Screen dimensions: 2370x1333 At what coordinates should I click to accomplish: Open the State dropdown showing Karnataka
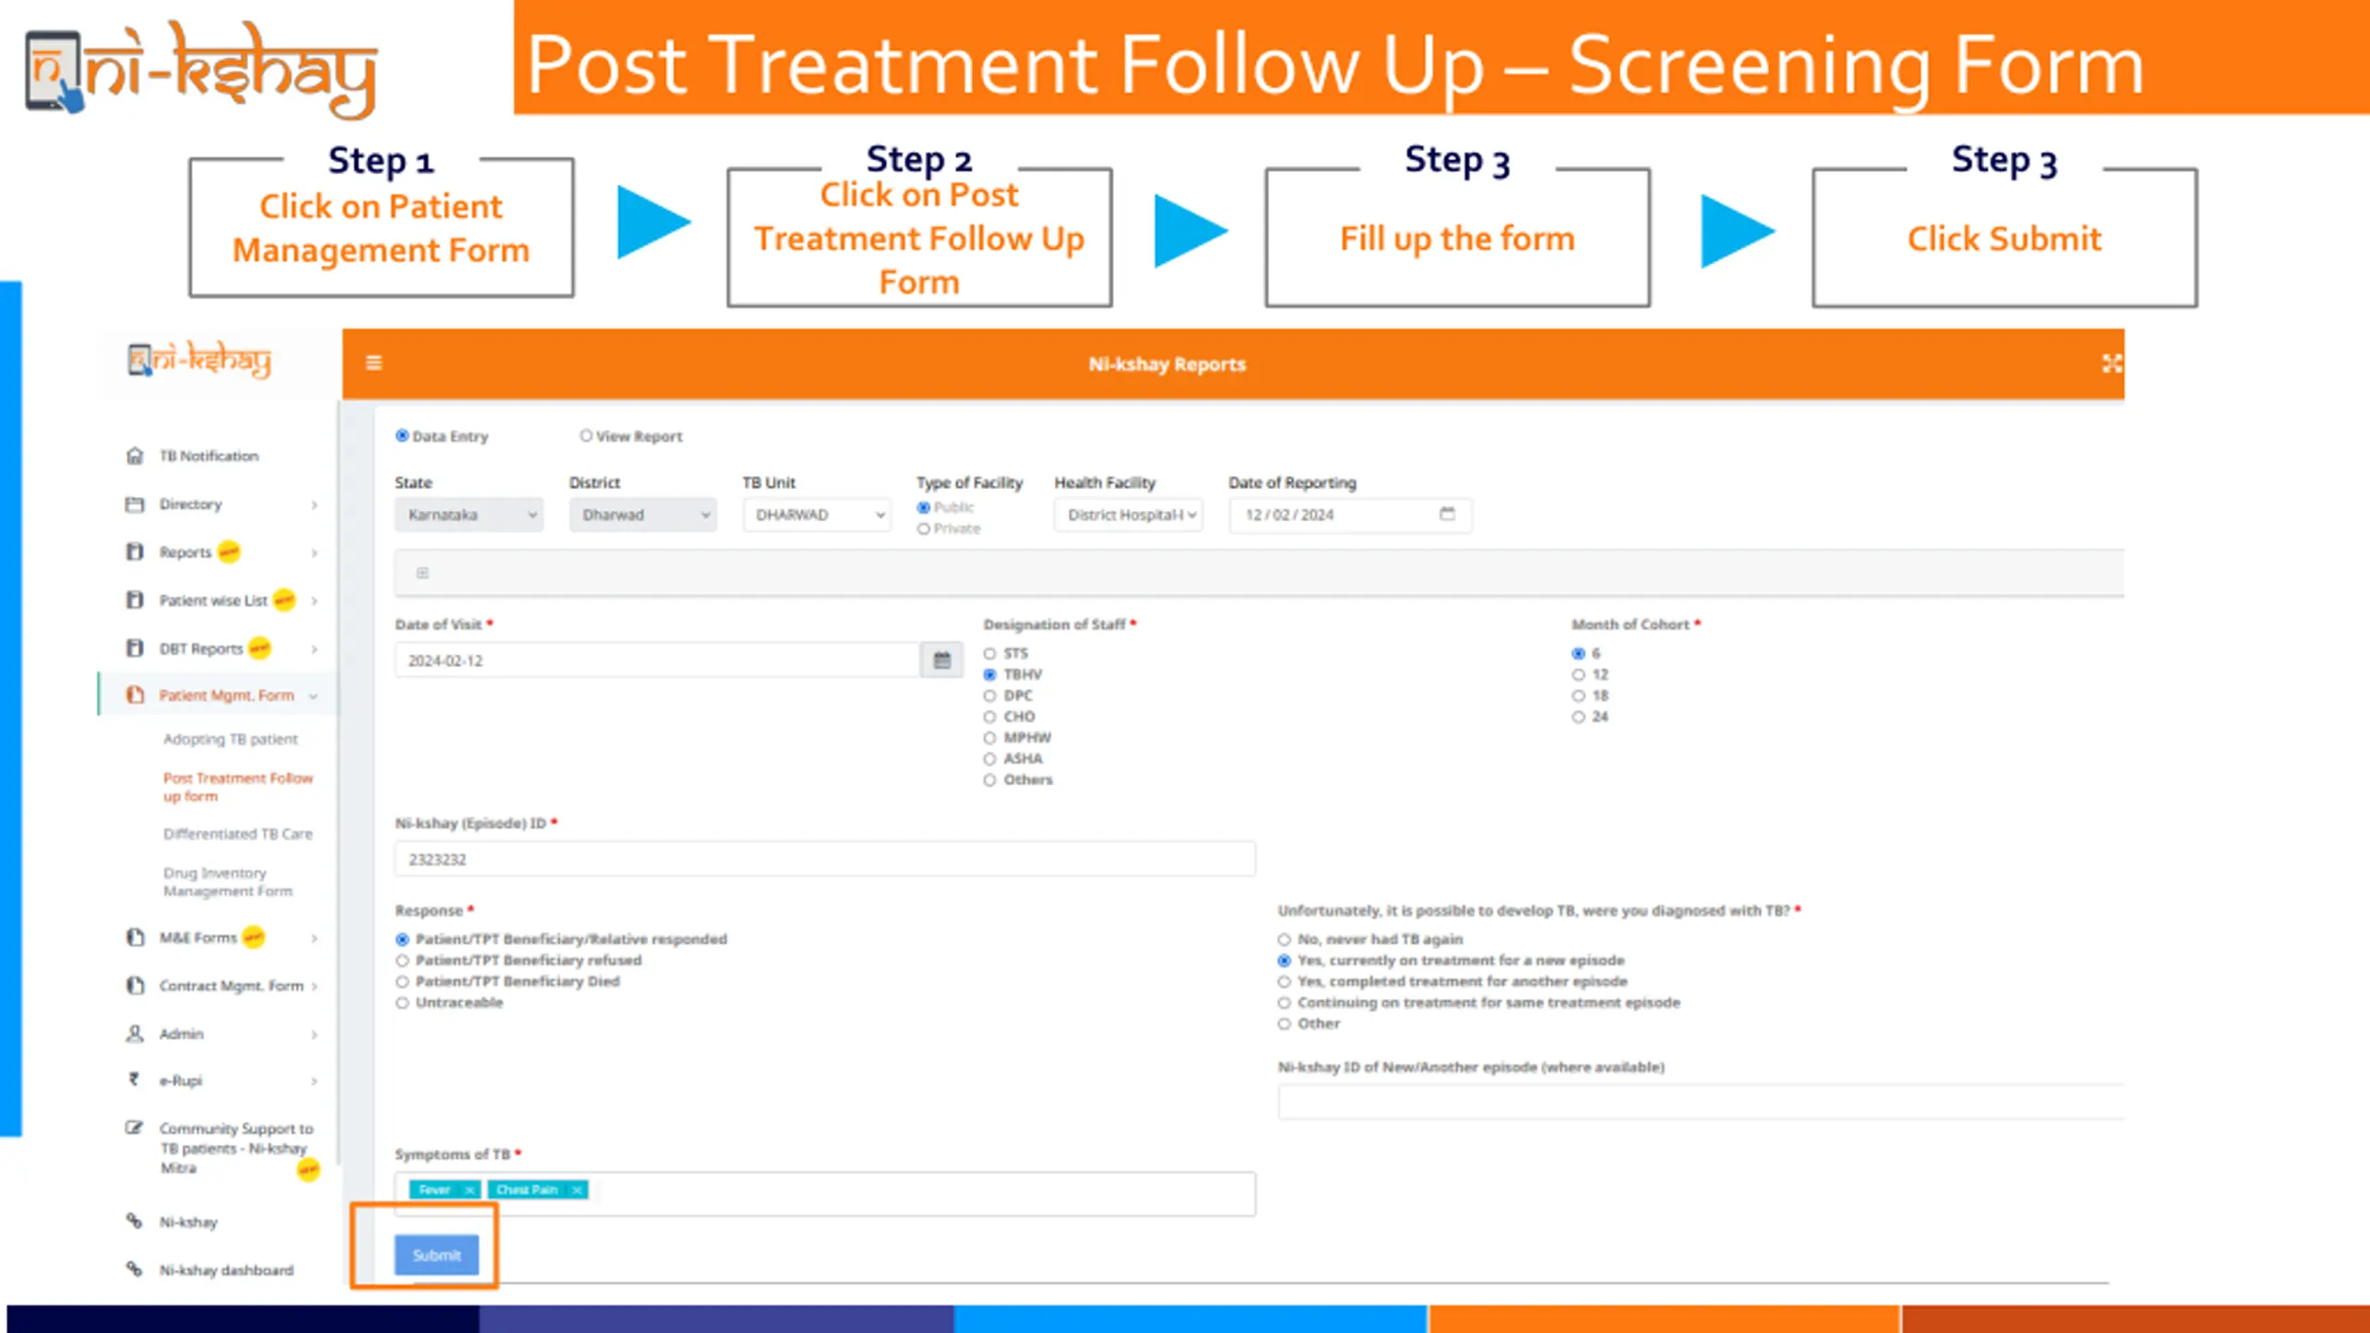(x=468, y=515)
